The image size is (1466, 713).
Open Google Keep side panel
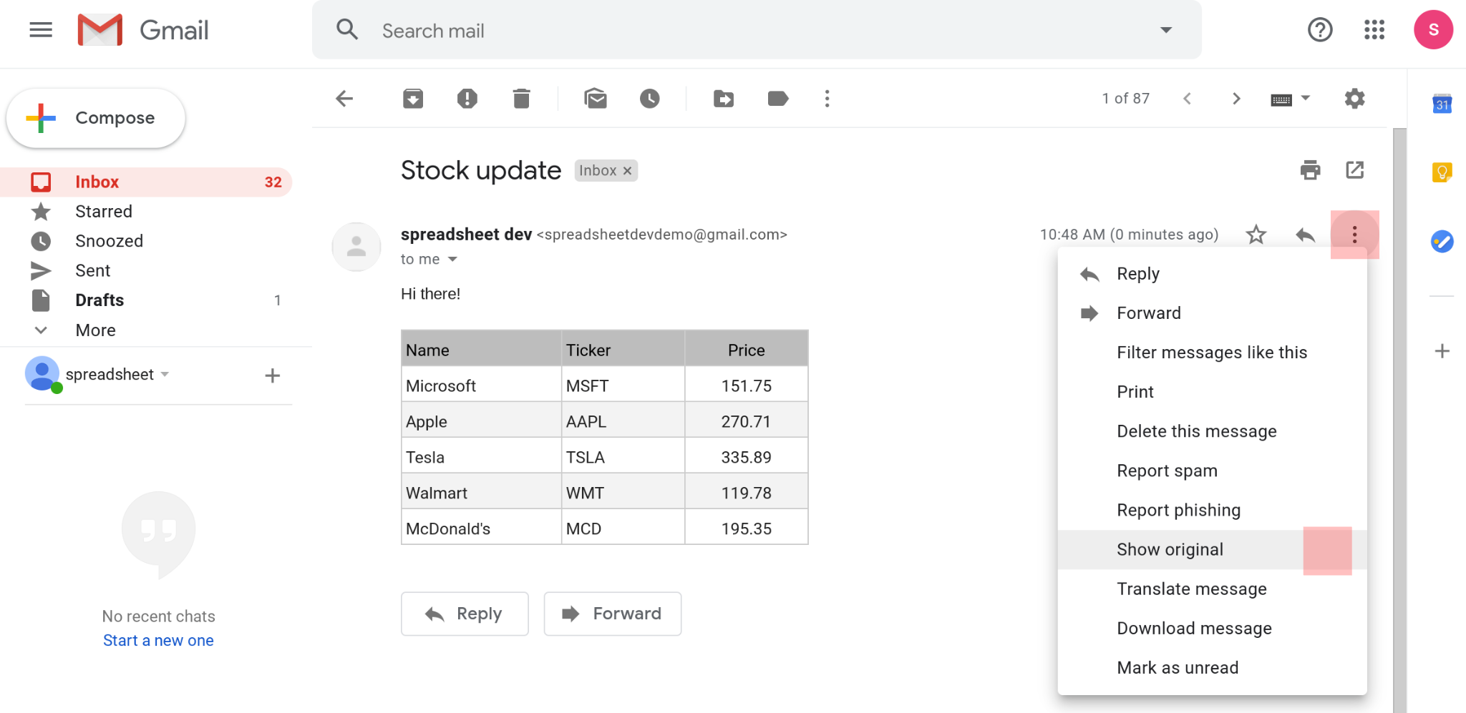click(x=1442, y=172)
